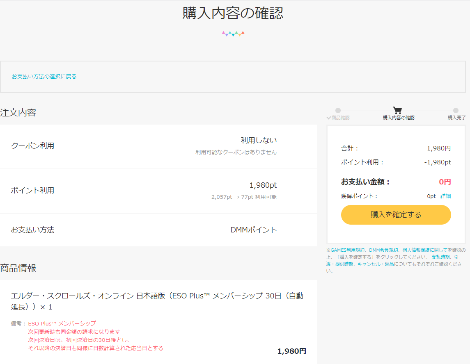Open the 個人情報保護に関して link
This screenshot has width=470, height=364.
tap(425, 250)
